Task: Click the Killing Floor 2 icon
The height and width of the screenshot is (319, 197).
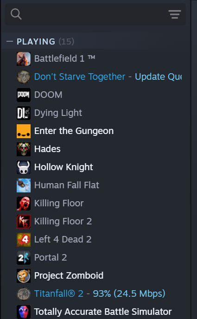Action: 24,222
